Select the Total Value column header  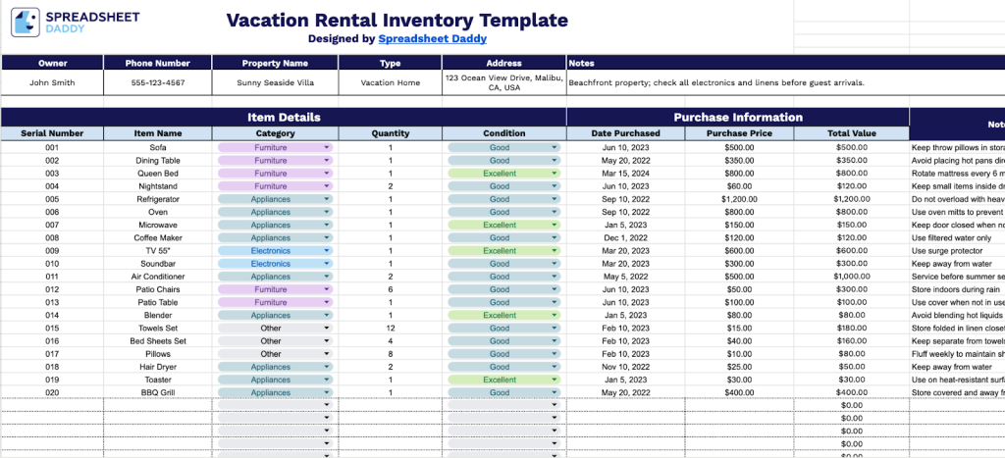(x=851, y=133)
